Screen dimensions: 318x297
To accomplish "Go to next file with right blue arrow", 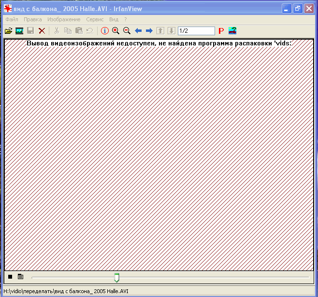I will [149, 31].
